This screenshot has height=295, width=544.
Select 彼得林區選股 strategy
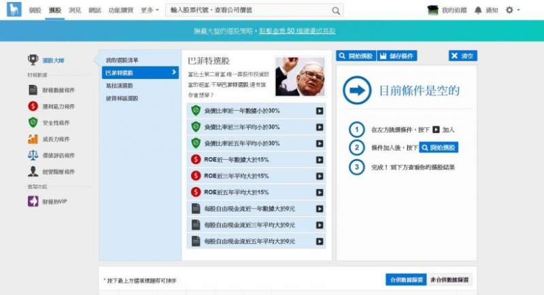pos(122,98)
